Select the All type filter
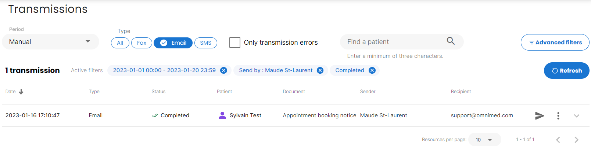The height and width of the screenshot is (151, 591). [120, 43]
